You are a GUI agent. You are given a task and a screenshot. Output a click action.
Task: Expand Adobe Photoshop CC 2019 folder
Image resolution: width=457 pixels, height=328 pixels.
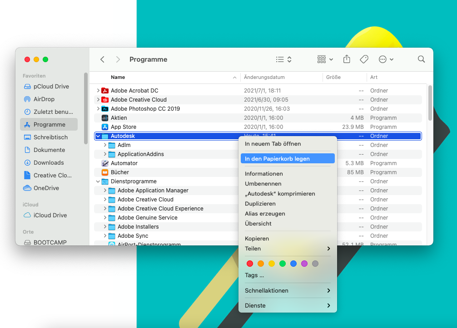coord(98,108)
